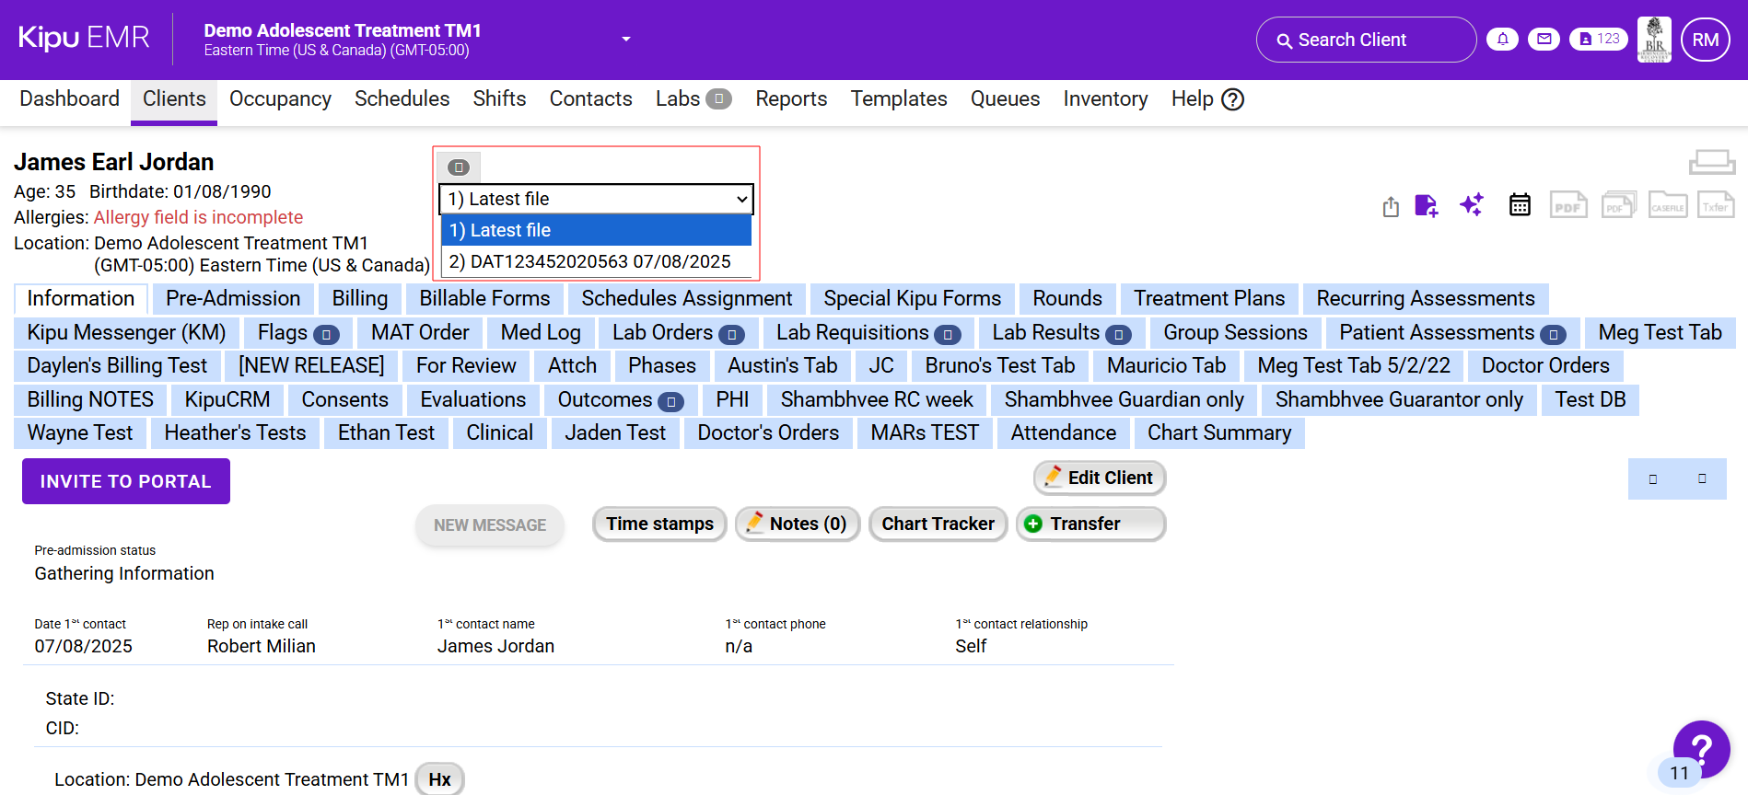Click the printer icon
The height and width of the screenshot is (795, 1748).
pos(1711,163)
